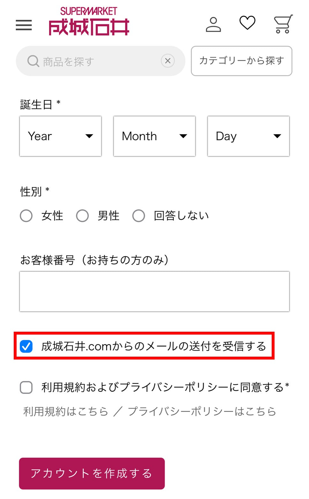309x499 pixels.
Task: Check the terms and privacy agreement checkbox
Action: coord(26,387)
